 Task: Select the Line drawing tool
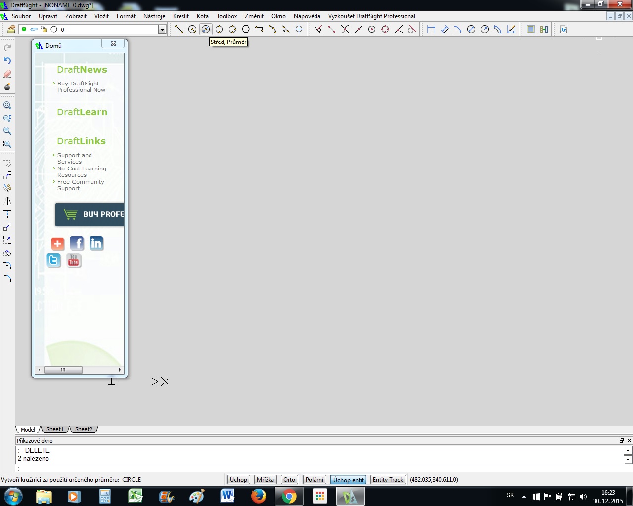coord(179,29)
